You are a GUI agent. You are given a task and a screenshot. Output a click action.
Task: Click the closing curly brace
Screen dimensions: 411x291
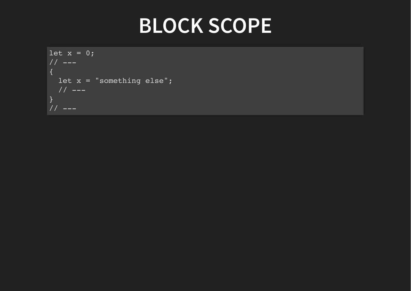(51, 99)
